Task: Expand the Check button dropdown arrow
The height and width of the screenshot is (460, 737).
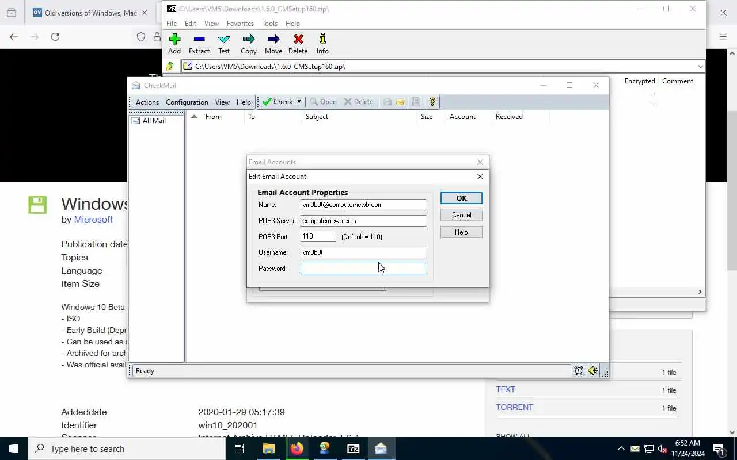Action: point(299,102)
